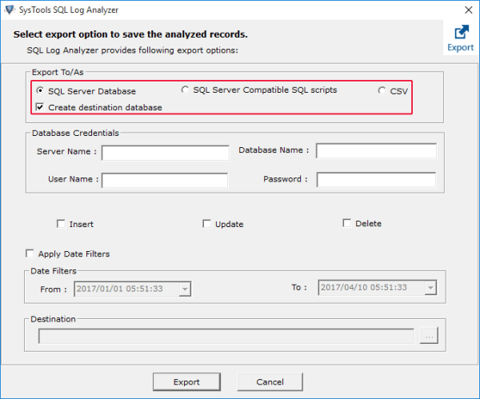Click the Cancel button
480x399 pixels.
pyautogui.click(x=270, y=381)
